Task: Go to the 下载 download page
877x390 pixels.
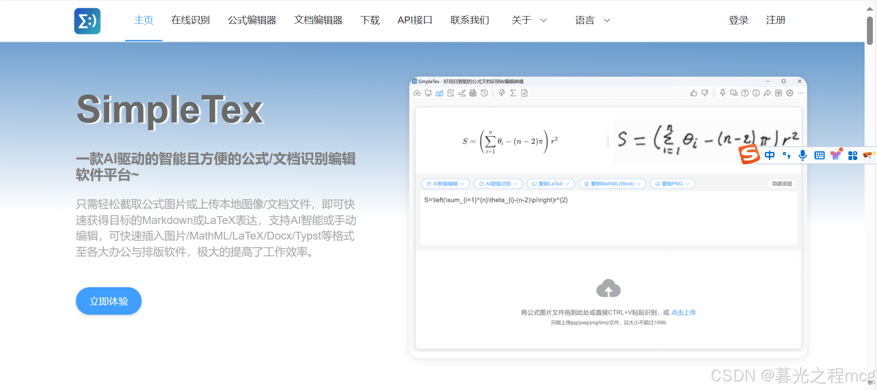Action: [370, 20]
